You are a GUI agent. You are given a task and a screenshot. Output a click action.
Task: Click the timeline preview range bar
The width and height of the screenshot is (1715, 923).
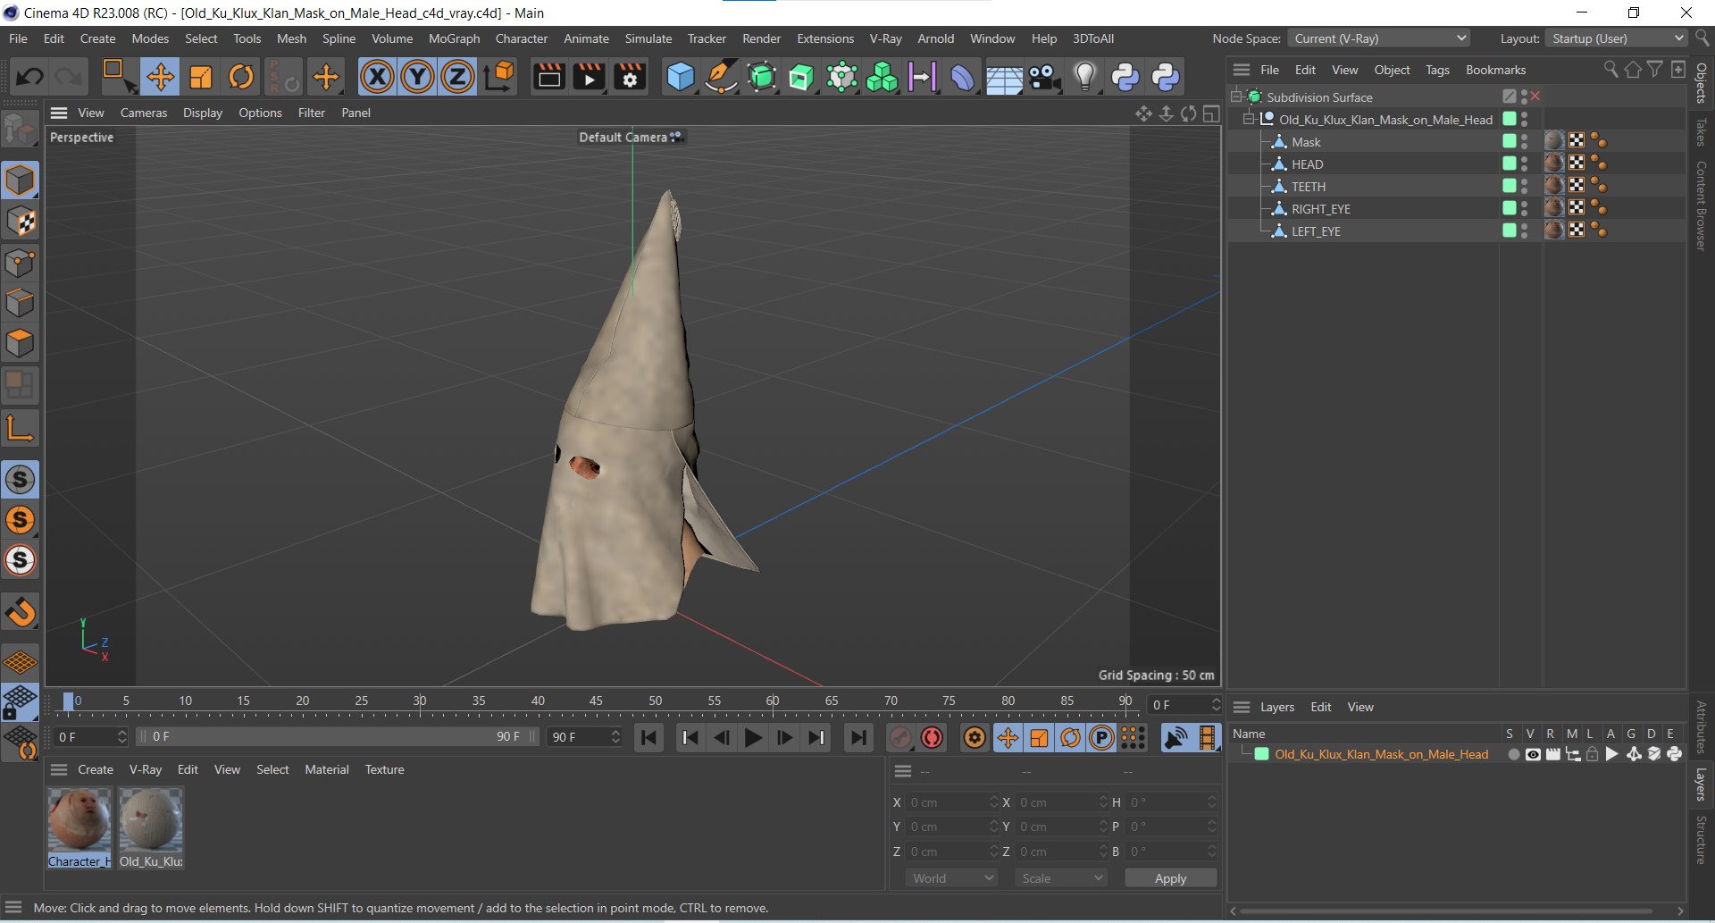coord(337,737)
